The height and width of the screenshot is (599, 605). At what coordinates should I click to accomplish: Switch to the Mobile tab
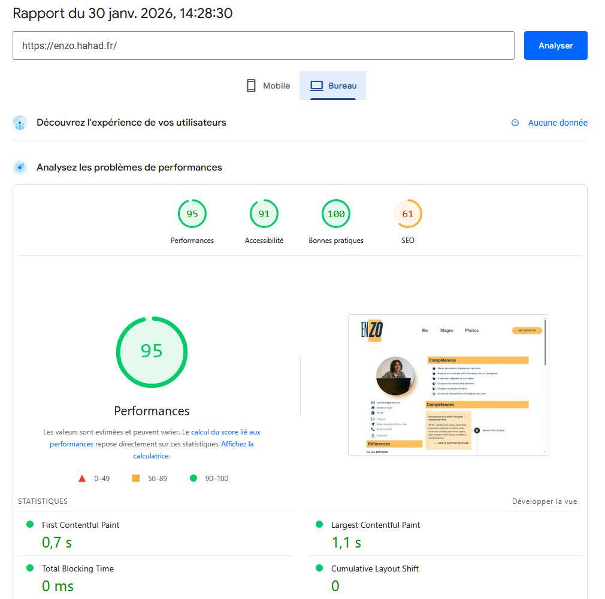(268, 86)
